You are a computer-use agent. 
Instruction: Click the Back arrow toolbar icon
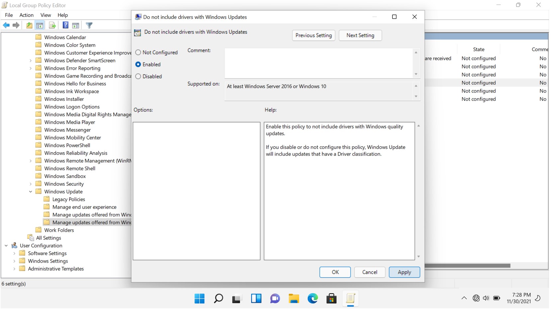[6, 25]
